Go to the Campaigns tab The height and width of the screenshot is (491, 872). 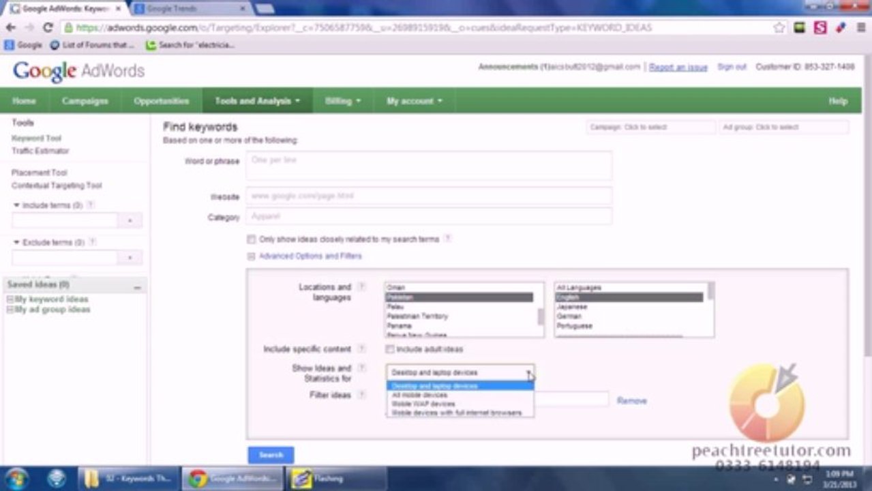point(85,101)
